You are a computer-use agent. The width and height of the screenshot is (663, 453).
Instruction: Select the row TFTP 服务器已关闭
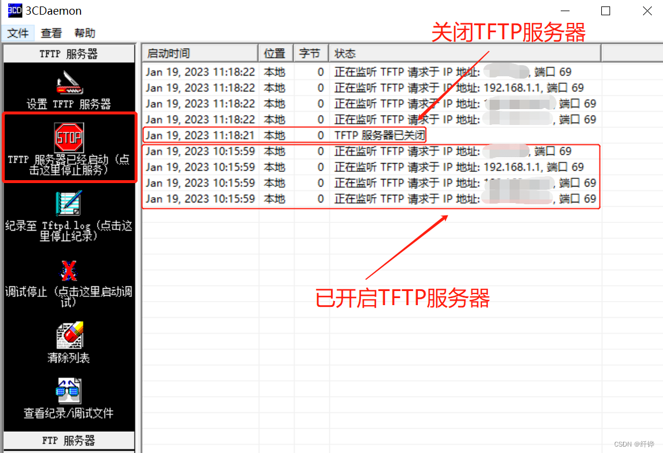click(372, 136)
